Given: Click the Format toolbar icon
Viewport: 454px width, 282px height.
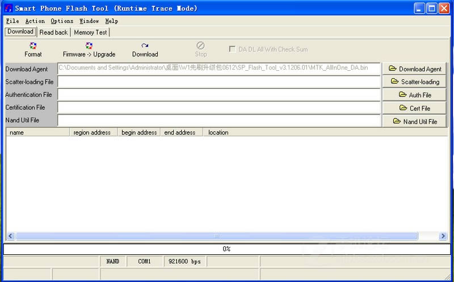Looking at the screenshot, I should point(33,46).
